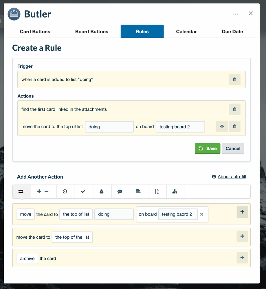Image resolution: width=266 pixels, height=289 pixels.
Task: Add the 'move the card to the top of list' action
Action: pyautogui.click(x=242, y=212)
